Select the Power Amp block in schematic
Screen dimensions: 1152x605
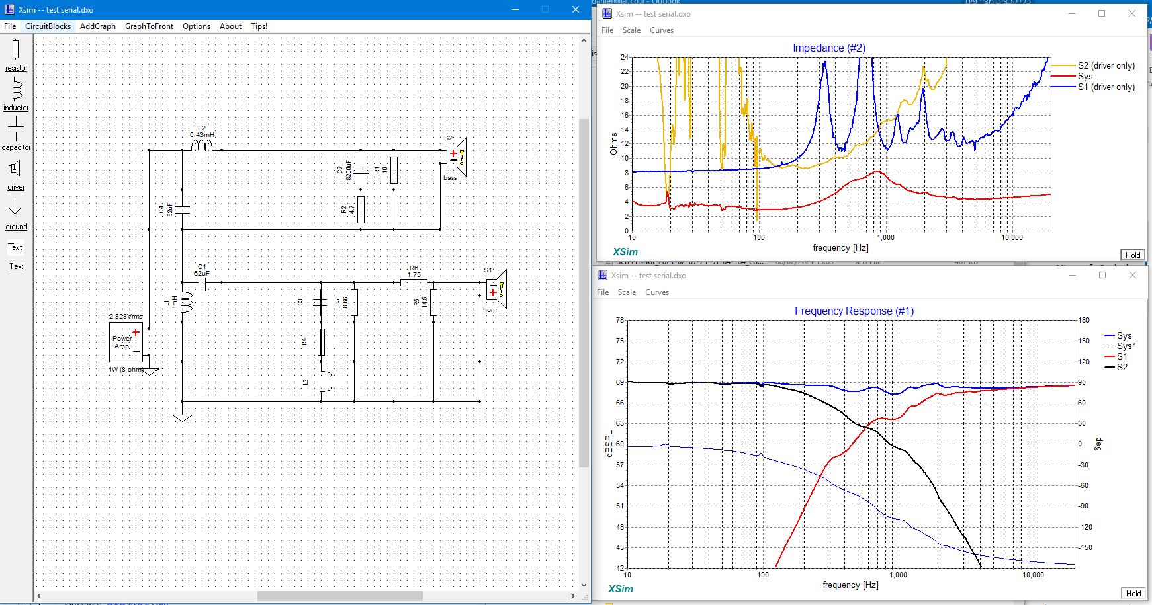126,342
